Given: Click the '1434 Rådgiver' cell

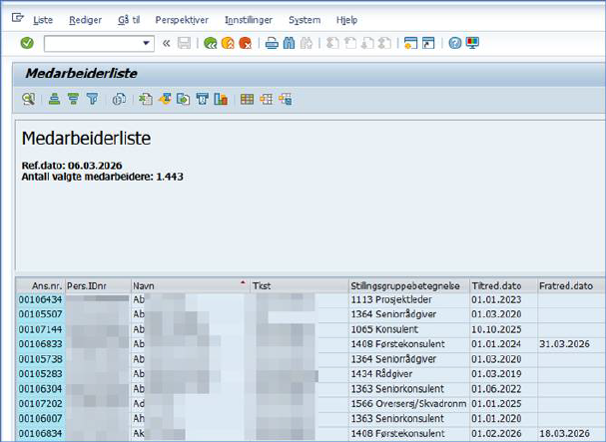Looking at the screenshot, I should click(409, 374).
